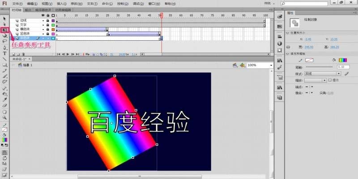Open the 样式 stroke style dropdown
Screen dimensions: 358x179
[322, 74]
